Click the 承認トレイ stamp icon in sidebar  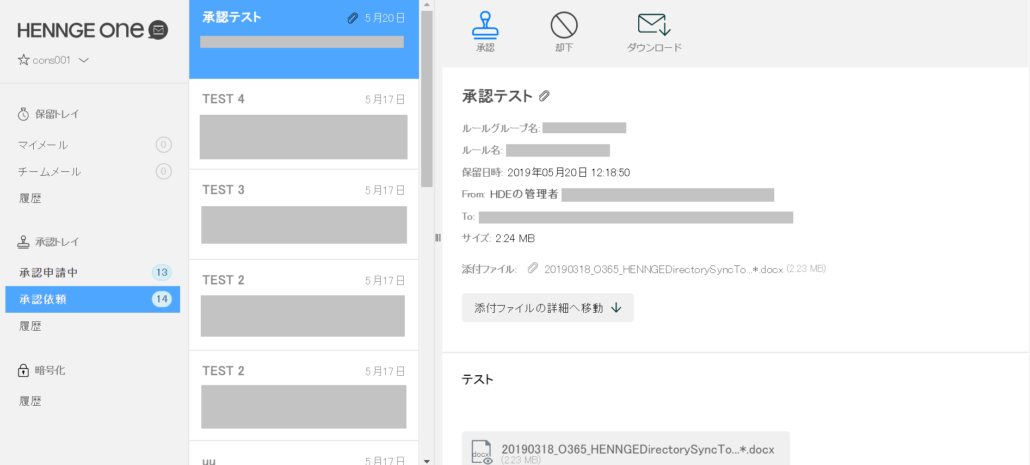(x=23, y=242)
